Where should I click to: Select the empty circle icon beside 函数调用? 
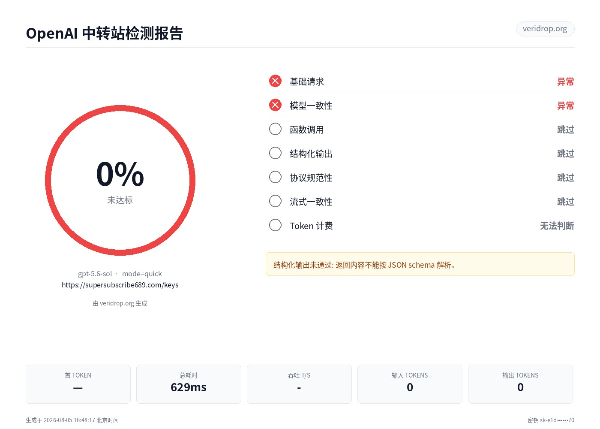(x=275, y=129)
